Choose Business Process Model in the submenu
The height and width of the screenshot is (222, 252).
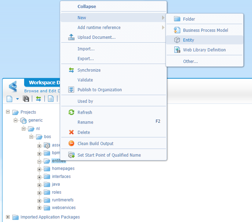(x=205, y=30)
